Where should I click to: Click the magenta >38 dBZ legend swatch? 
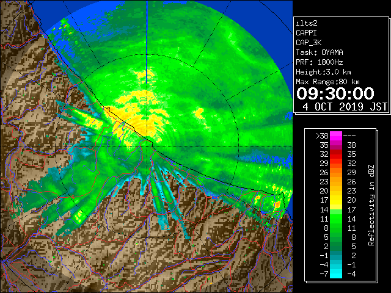tap(336, 136)
